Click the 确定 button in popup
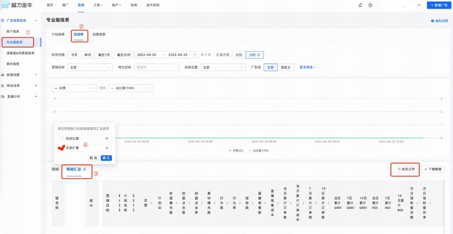The width and height of the screenshot is (453, 234). 106,158
